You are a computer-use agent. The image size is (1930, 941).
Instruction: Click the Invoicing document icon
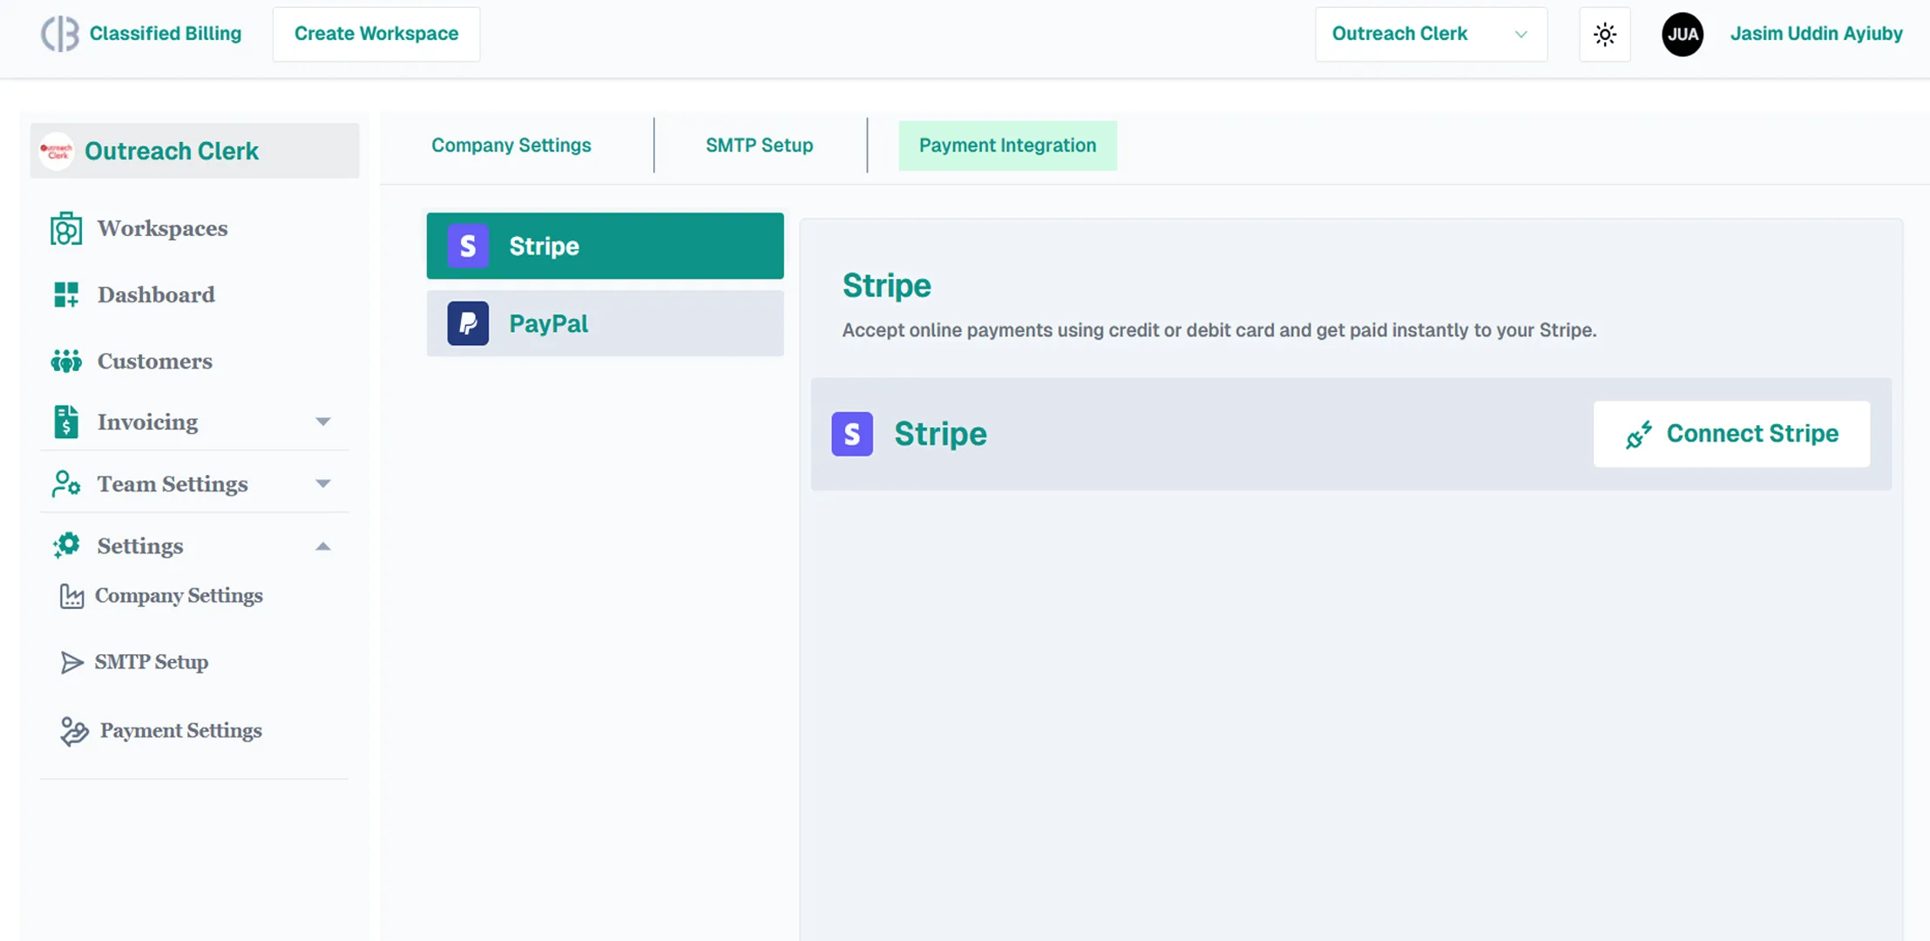(x=66, y=422)
